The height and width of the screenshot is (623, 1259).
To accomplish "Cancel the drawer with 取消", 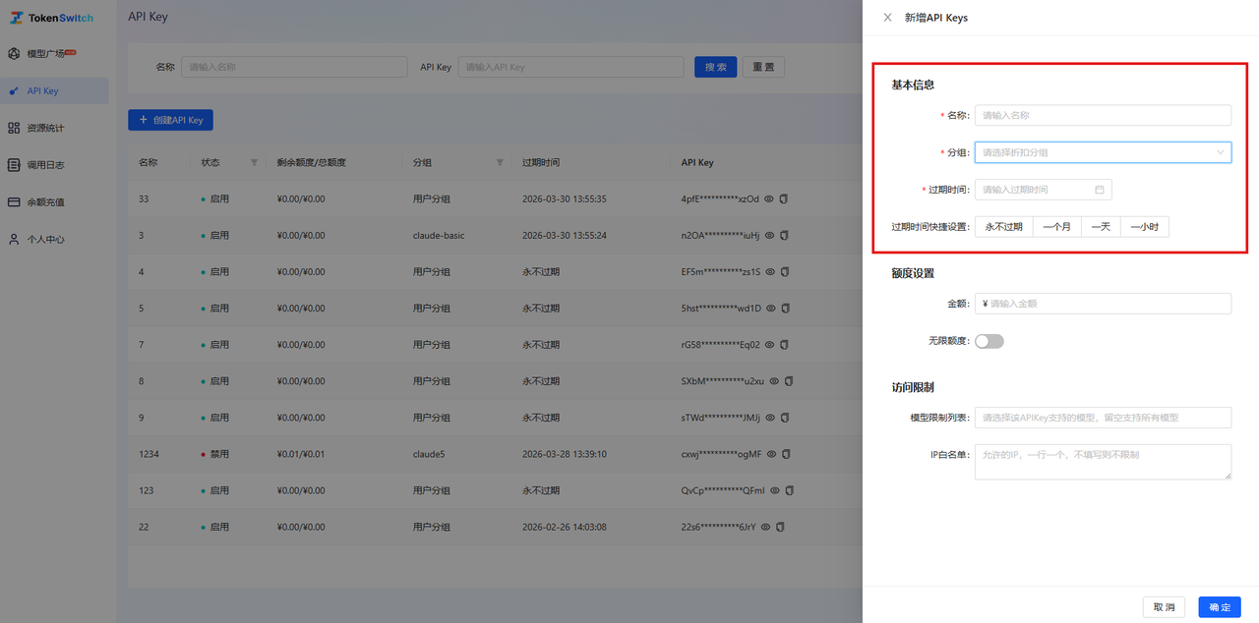I will point(1164,607).
